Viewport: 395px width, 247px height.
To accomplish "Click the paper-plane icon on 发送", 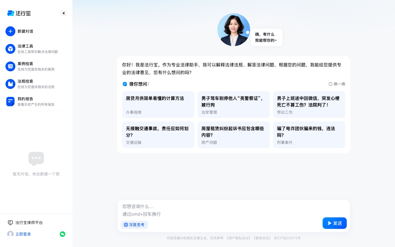I will pos(329,223).
